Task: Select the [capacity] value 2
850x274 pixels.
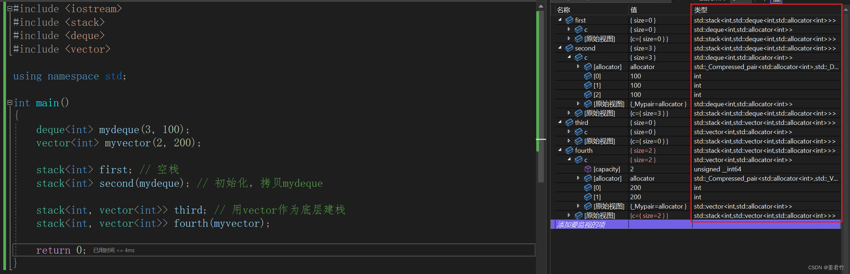Action: (632, 169)
